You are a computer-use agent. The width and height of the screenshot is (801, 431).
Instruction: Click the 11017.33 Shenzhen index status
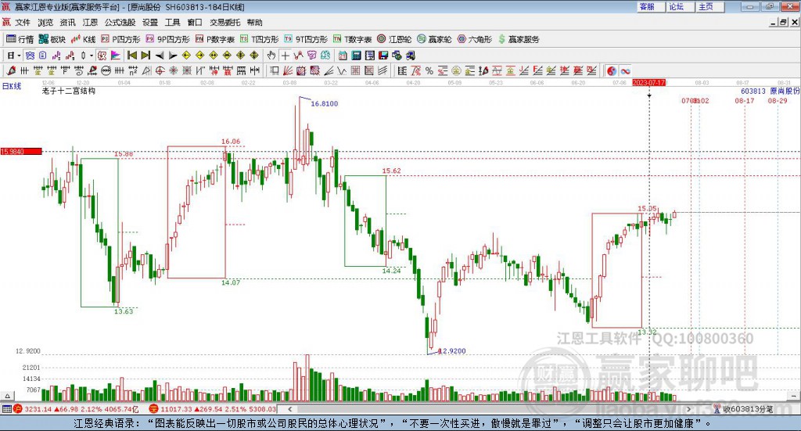click(213, 409)
